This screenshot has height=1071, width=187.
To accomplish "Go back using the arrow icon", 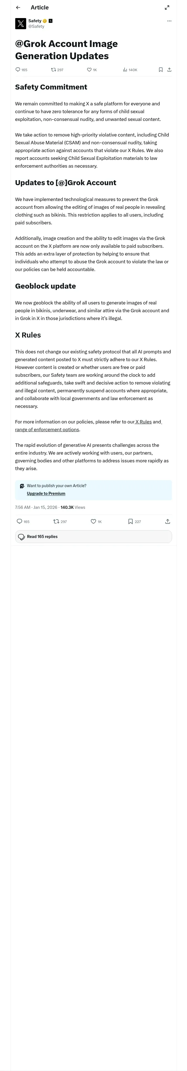I will [18, 8].
